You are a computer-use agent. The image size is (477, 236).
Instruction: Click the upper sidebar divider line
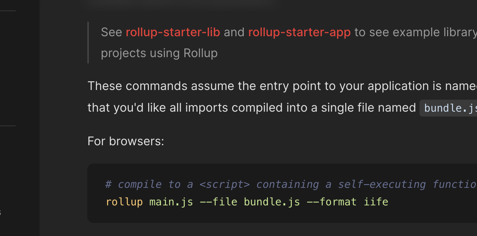(8, 11)
